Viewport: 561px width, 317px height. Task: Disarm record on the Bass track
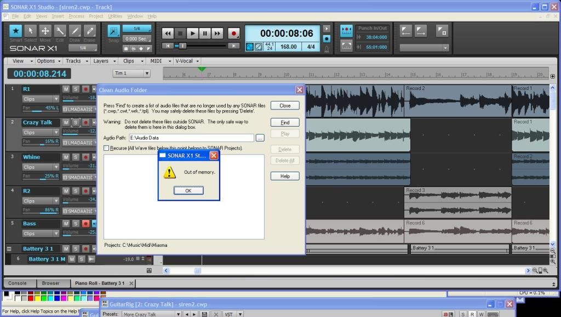click(85, 224)
